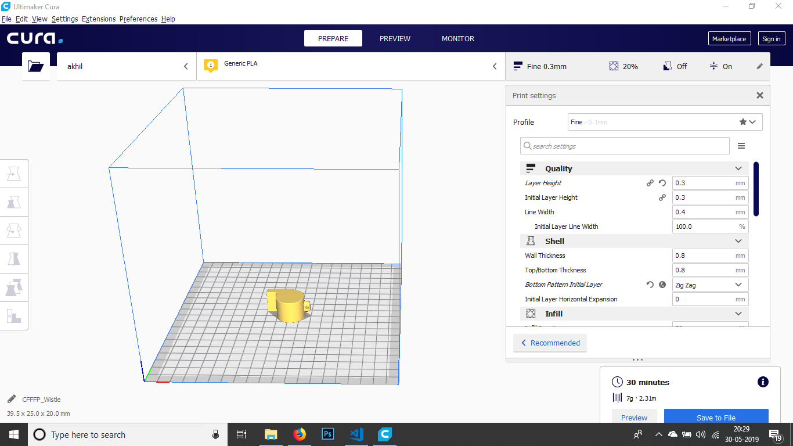Image resolution: width=793 pixels, height=446 pixels.
Task: Open the Generic PLA material selector
Action: tap(351, 67)
